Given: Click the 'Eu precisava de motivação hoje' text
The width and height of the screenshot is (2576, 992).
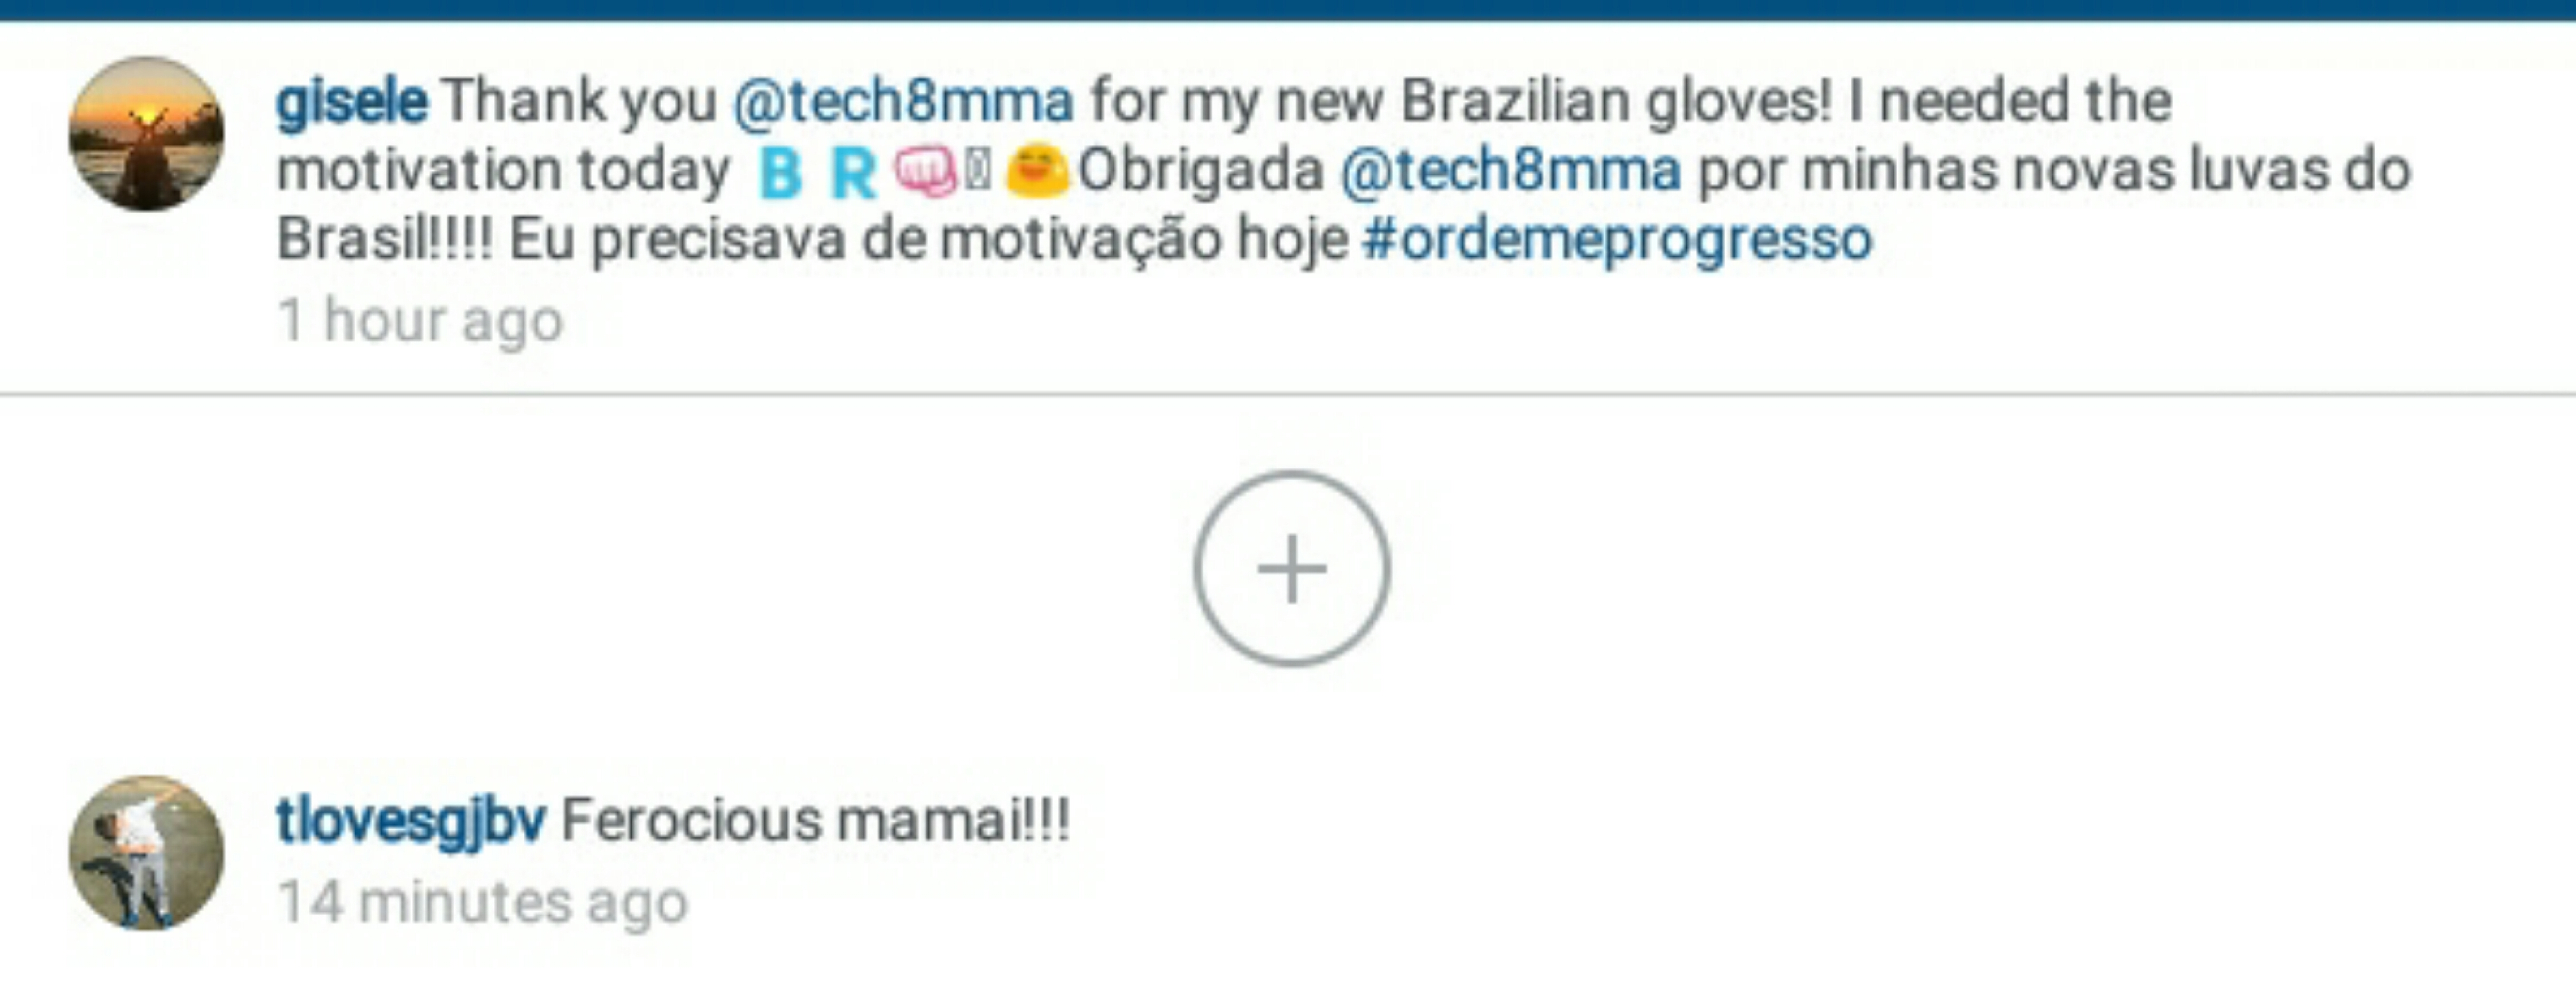Looking at the screenshot, I should tap(929, 240).
